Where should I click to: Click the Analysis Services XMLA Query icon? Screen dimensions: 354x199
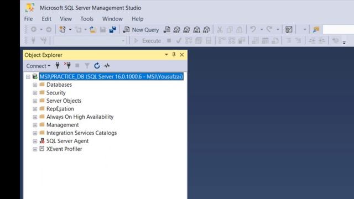[197, 29]
